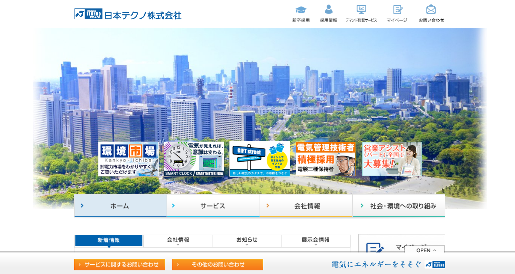515x274 pixels.
Task: Open お問い合わせ using the envelope icon
Action: pos(431,9)
